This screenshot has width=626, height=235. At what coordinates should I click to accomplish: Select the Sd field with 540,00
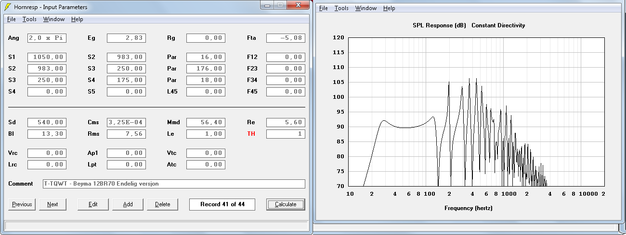[47, 122]
